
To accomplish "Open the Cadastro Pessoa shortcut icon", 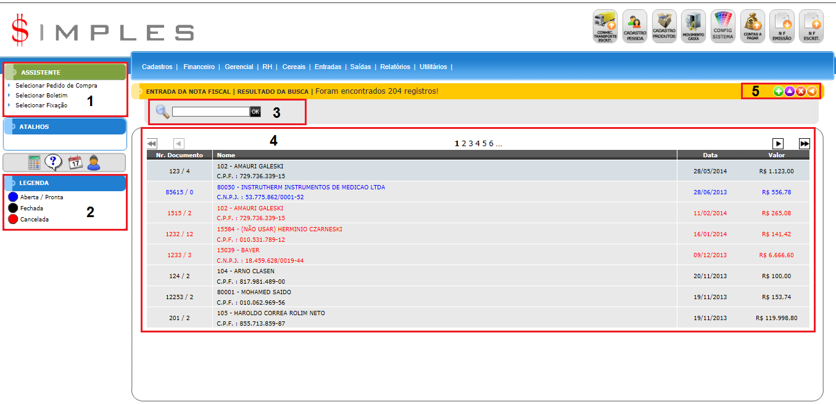I will click(634, 26).
